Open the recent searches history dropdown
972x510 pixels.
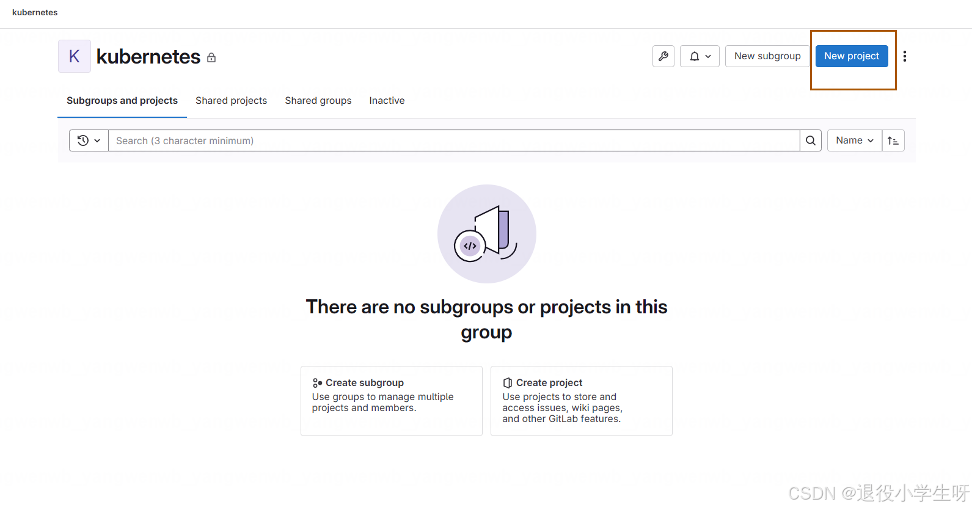click(89, 140)
